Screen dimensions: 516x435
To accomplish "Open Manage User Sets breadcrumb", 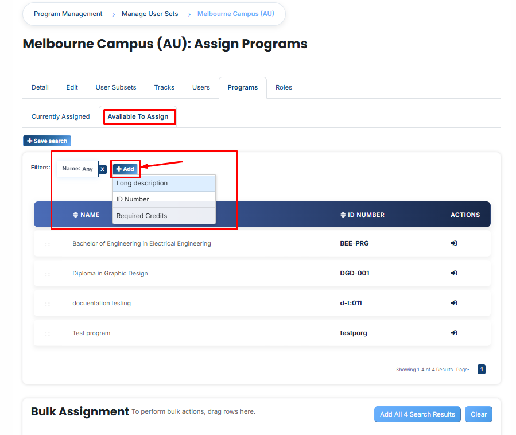I will click(150, 14).
